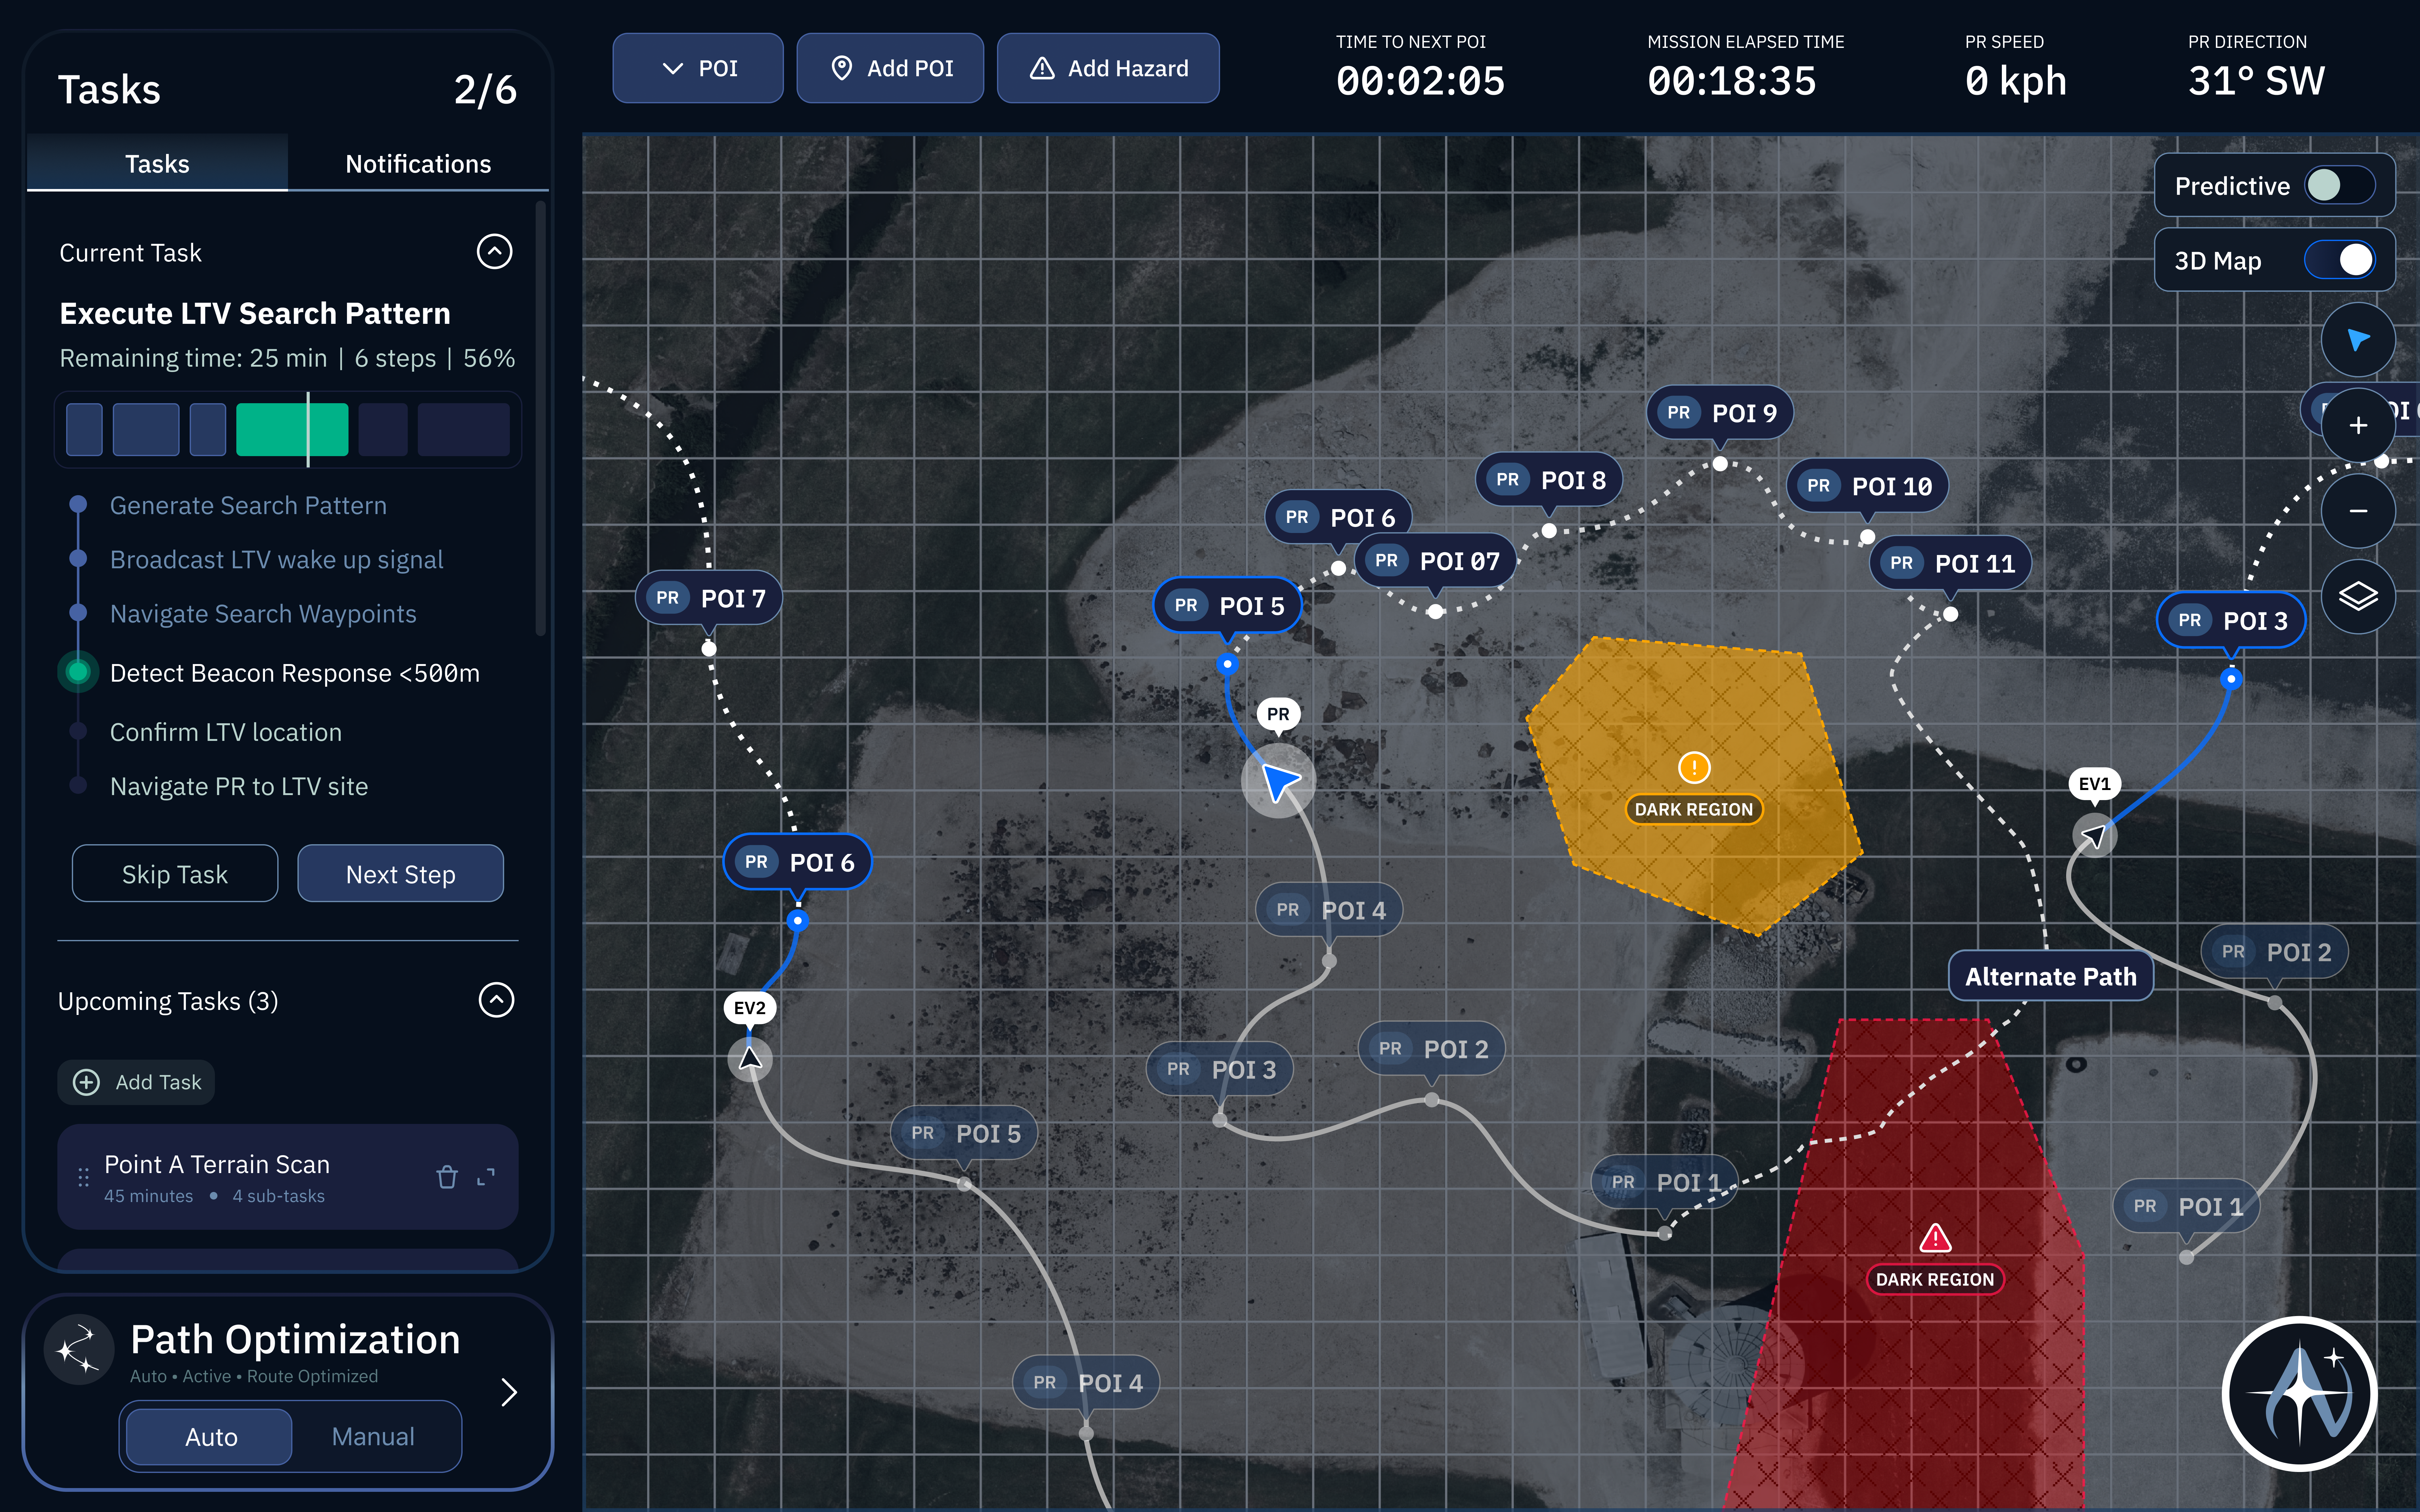Click the Skip Task button
The width and height of the screenshot is (2420, 1512).
[x=175, y=874]
